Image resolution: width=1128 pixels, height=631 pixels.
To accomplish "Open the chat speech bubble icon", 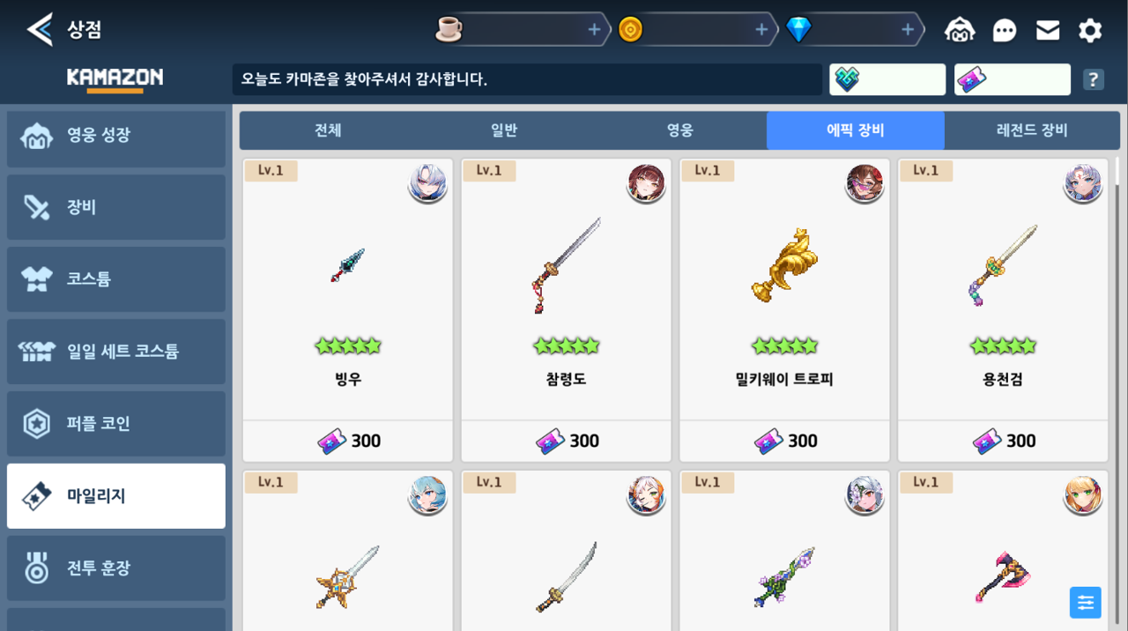I will 1005,31.
